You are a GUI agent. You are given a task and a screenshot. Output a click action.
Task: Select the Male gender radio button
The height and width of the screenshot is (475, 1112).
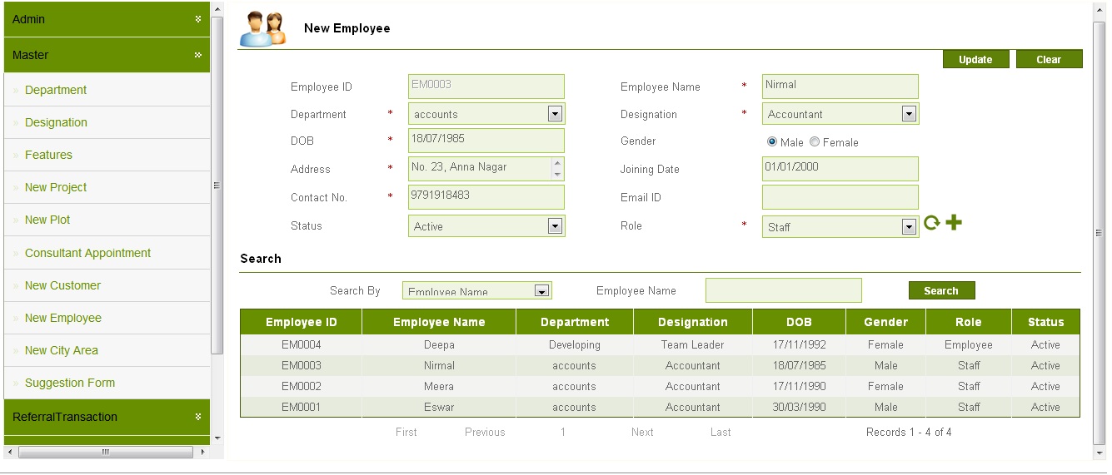[771, 142]
